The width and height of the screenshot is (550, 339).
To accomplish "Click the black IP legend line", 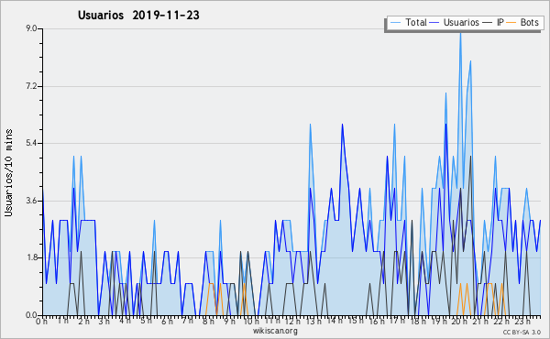I will coord(488,23).
